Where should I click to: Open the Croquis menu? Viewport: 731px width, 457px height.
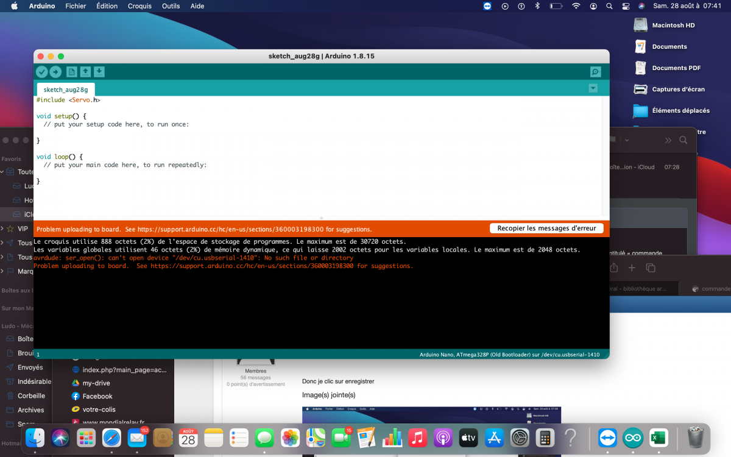point(139,6)
